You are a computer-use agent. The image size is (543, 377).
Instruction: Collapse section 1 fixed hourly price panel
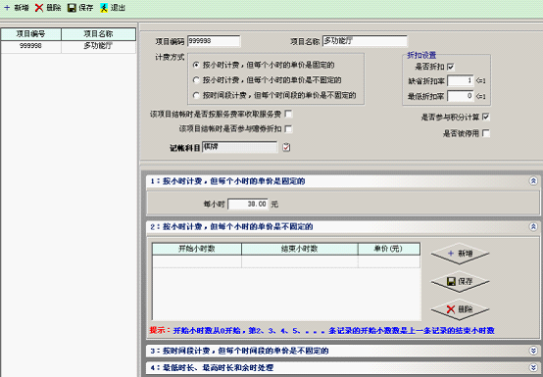[533, 181]
